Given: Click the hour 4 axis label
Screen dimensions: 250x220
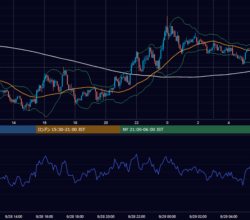Looking at the screenshot, I should point(229,123).
